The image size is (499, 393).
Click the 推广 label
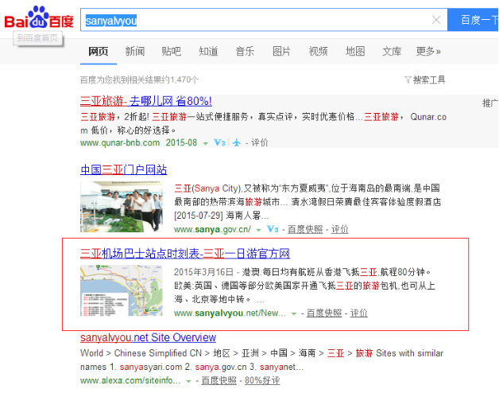(x=490, y=103)
